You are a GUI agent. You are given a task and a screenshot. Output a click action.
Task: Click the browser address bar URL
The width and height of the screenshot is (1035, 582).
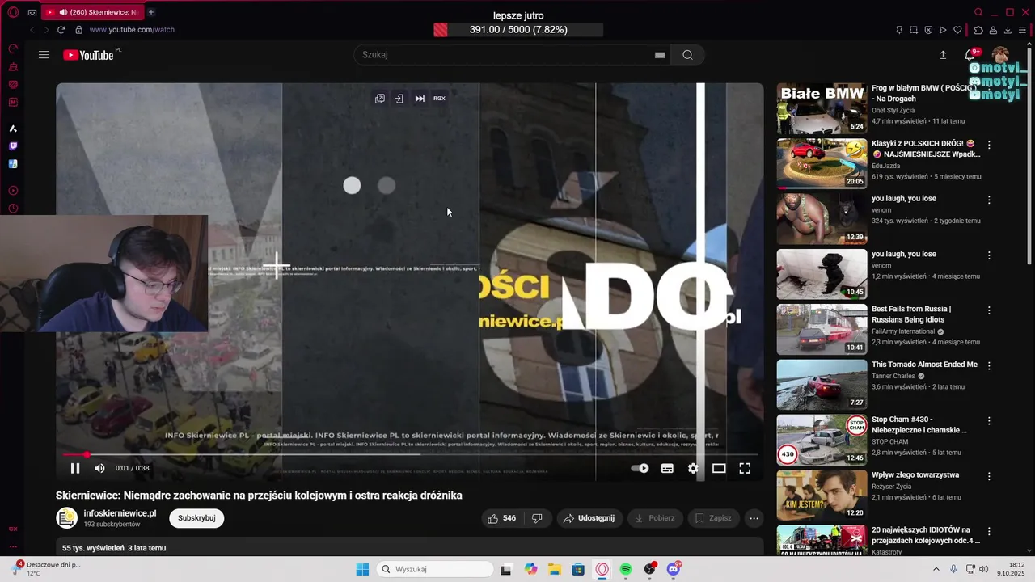click(132, 30)
